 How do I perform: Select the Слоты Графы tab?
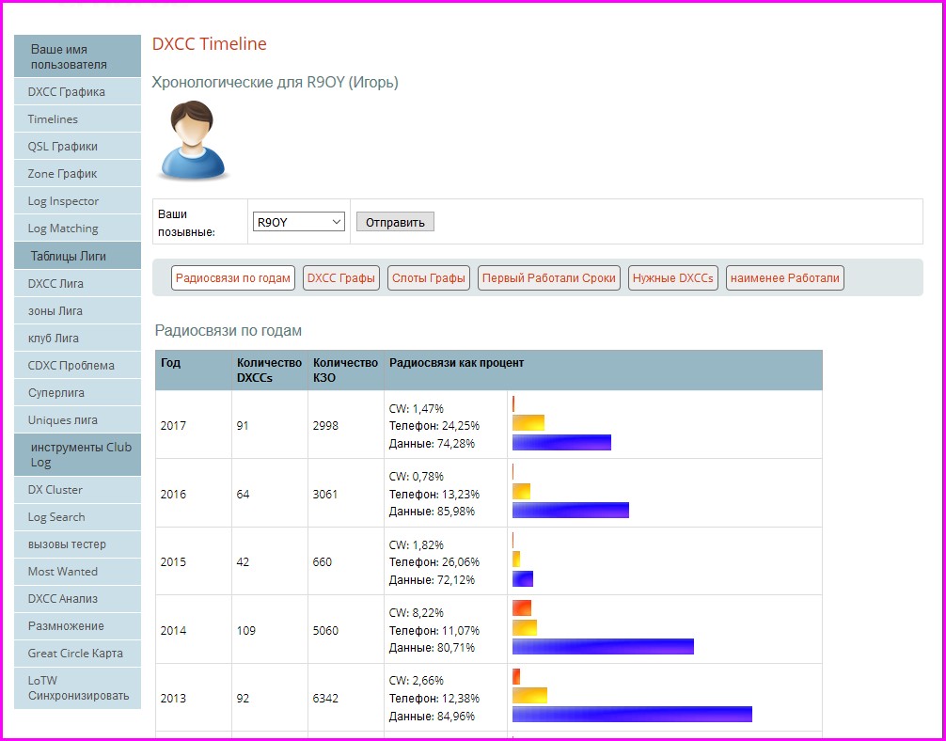point(429,278)
